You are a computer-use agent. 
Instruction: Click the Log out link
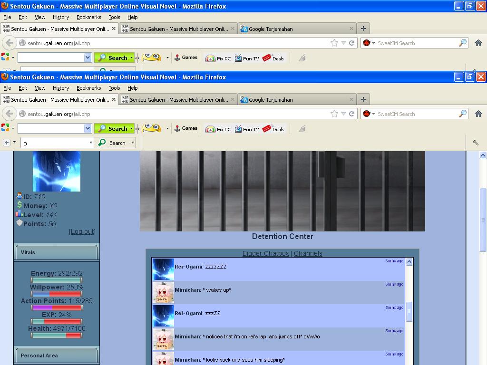tap(82, 231)
